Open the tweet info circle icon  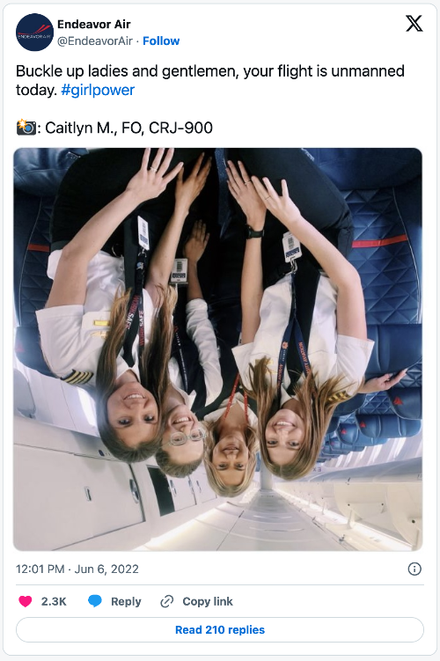(x=414, y=569)
